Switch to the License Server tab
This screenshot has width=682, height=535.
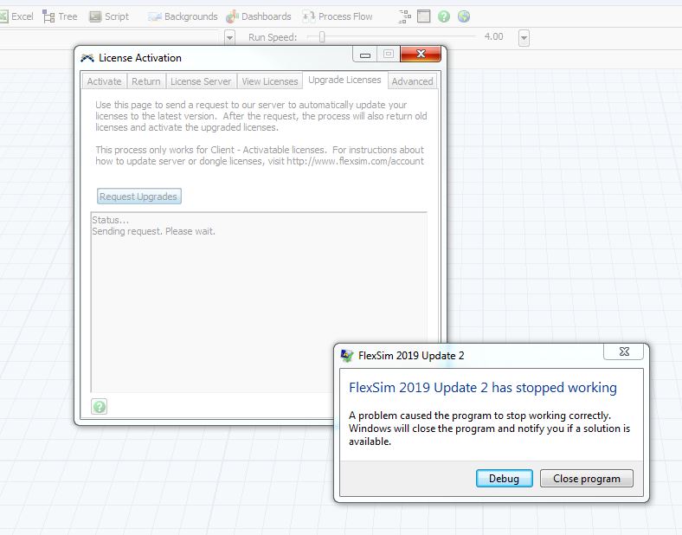click(x=201, y=81)
